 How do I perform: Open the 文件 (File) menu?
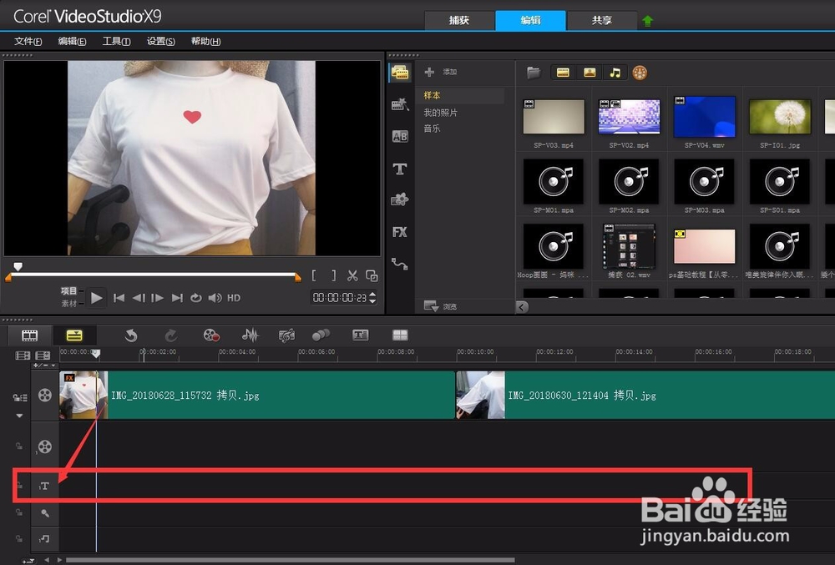tap(28, 41)
